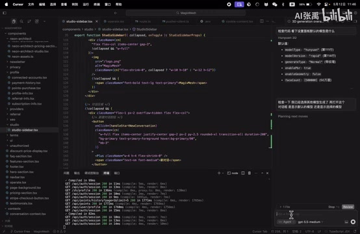Open the Extensions view icon

pyautogui.click(x=37, y=21)
